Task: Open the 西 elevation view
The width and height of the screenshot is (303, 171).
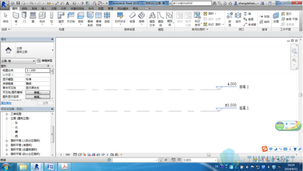Action: pyautogui.click(x=16, y=136)
